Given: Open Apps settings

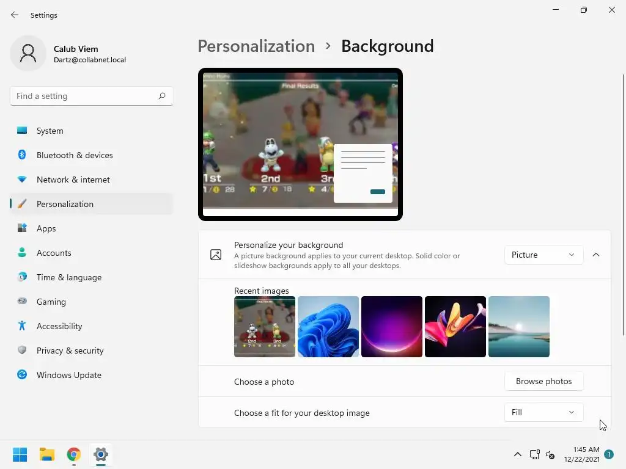Looking at the screenshot, I should pos(92,228).
